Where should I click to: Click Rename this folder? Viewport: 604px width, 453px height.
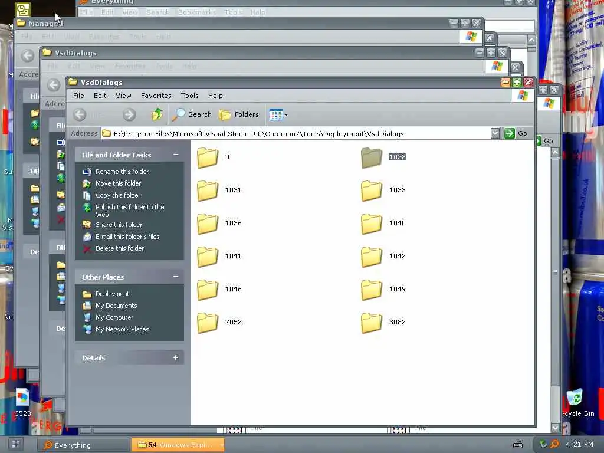click(x=122, y=172)
